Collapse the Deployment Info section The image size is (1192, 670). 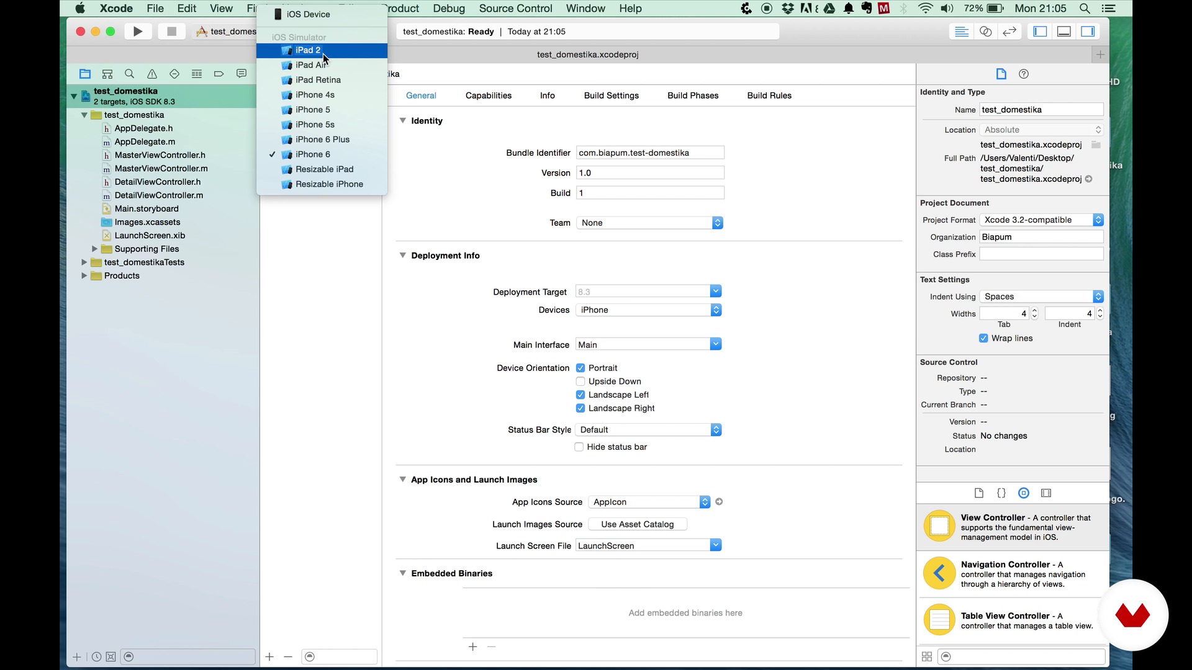[x=402, y=255]
